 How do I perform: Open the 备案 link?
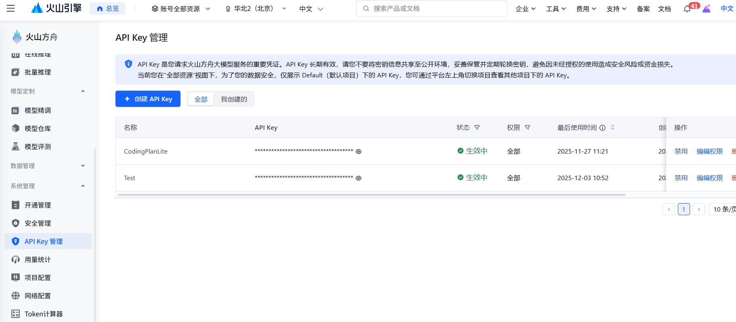pyautogui.click(x=643, y=8)
